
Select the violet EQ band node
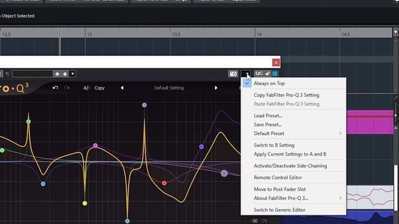(201, 147)
